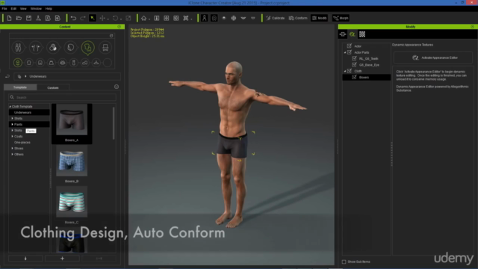Screen dimensions: 478x269
Task: Toggle the RL_G6_Teeth checkbox
Action: 354,58
